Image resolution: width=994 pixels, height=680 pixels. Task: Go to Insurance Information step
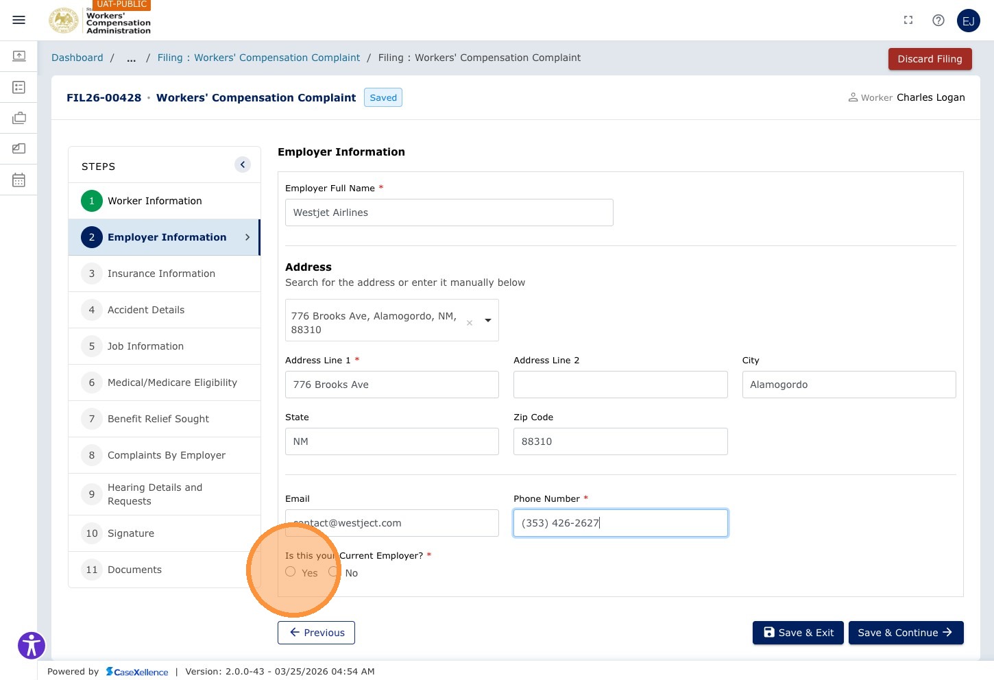[165, 274]
